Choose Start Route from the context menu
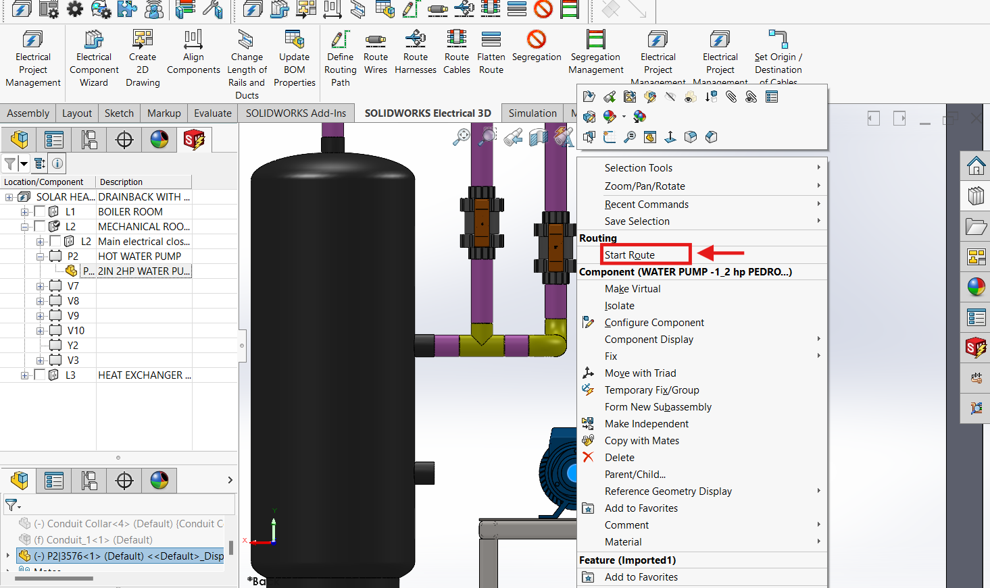Image resolution: width=990 pixels, height=588 pixels. [x=629, y=255]
